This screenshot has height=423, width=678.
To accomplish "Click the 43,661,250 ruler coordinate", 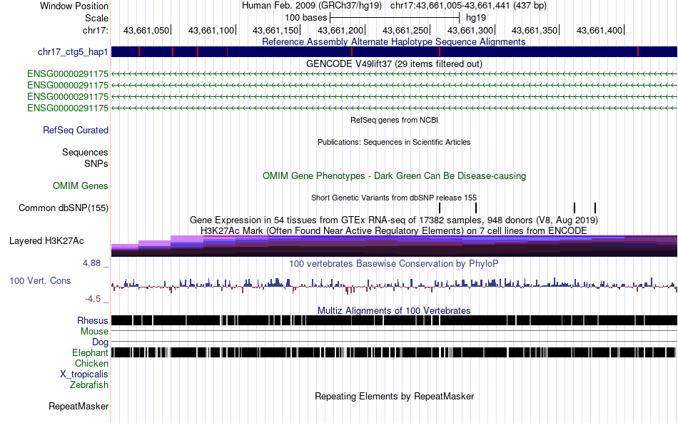I will click(405, 30).
